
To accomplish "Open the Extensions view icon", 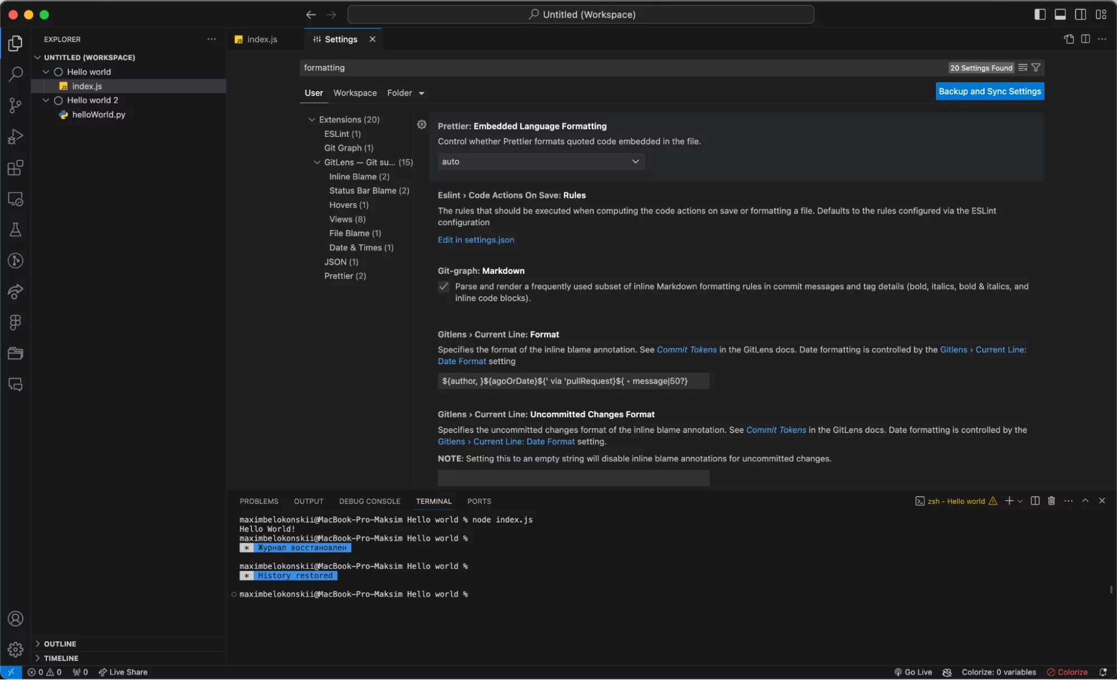I will [16, 168].
